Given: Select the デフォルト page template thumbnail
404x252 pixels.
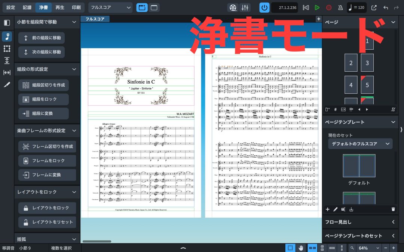Looking at the screenshot, I should pos(359,166).
